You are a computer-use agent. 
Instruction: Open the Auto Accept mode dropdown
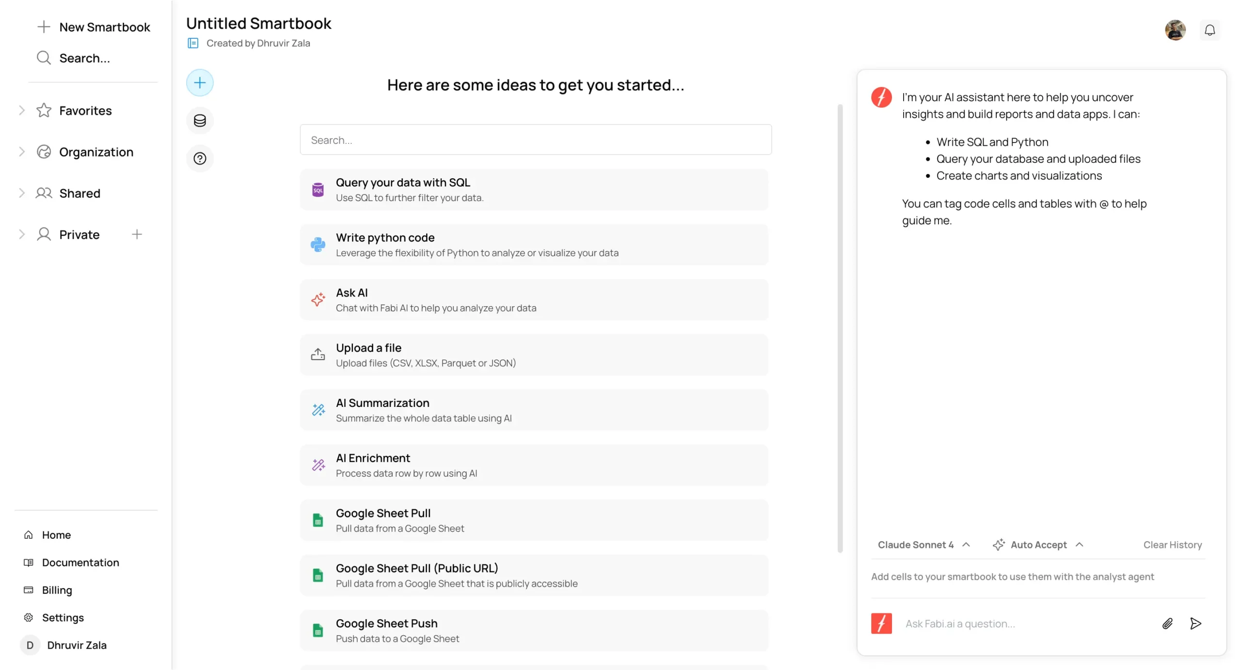click(1038, 545)
